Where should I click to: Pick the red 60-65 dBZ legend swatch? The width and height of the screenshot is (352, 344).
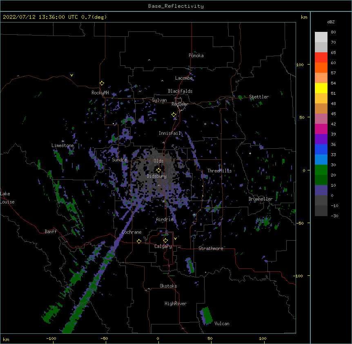(321, 58)
